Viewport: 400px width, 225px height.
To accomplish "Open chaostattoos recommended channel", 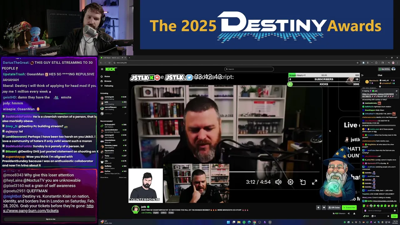I will point(113,141).
